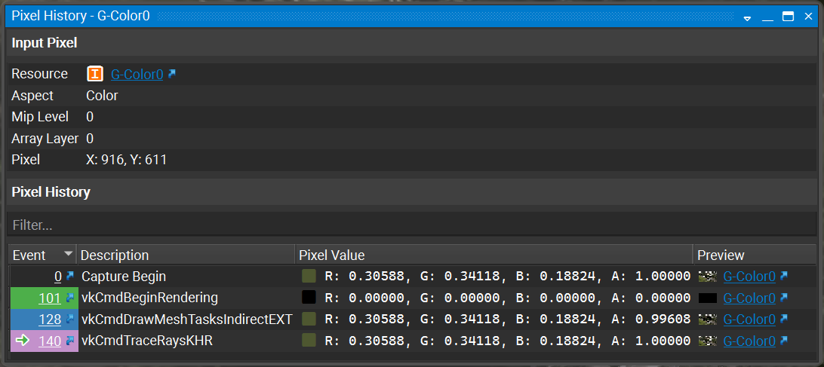Click the jump icon next to event 140

click(70, 341)
